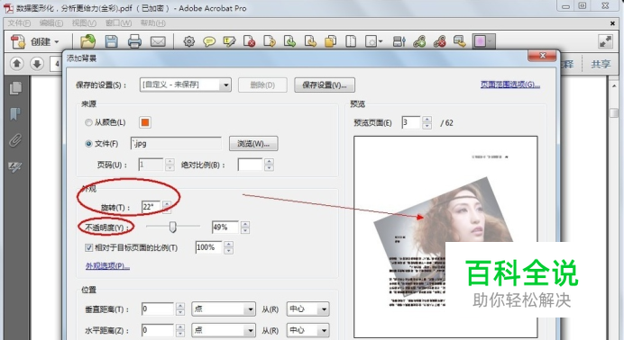Open the 水平距离 从(R) 中心 dropdown
Viewport: 624px width, 340px height.
tap(308, 330)
